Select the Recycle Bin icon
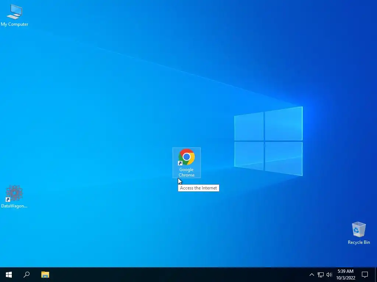 point(359,233)
